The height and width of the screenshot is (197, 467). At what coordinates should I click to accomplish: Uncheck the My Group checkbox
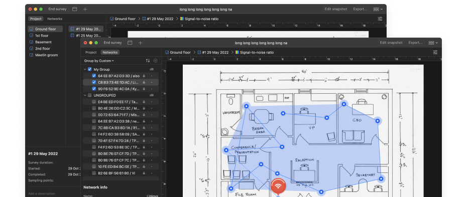click(90, 69)
